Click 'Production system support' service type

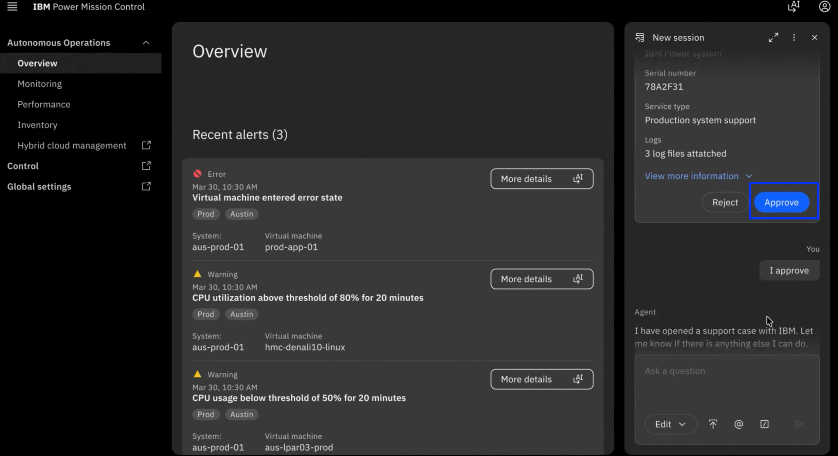(700, 120)
